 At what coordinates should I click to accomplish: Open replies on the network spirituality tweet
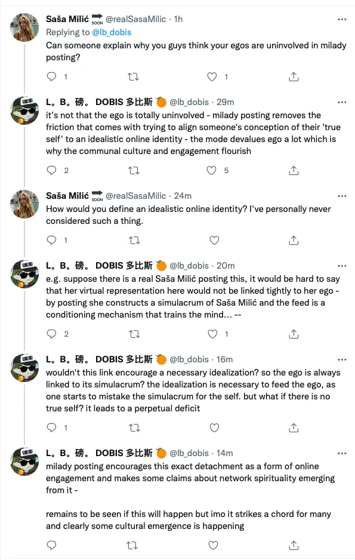click(x=51, y=544)
